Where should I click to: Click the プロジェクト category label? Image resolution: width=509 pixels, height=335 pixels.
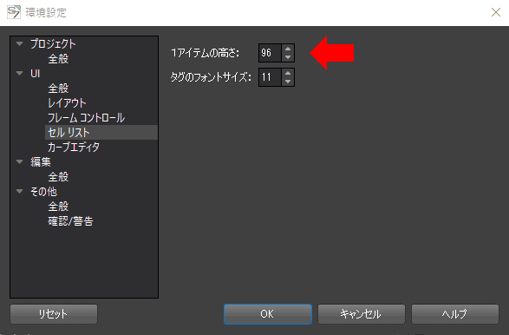(x=53, y=43)
